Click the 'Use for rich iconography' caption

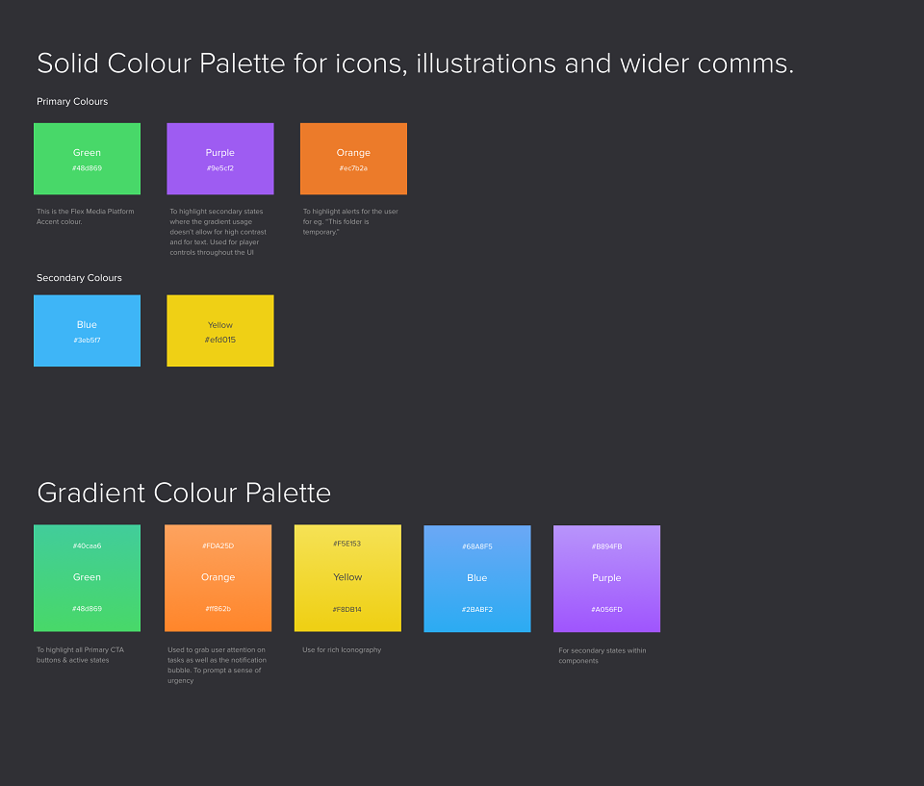342,650
